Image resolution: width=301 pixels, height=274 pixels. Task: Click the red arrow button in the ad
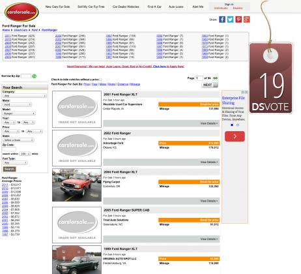[235, 136]
